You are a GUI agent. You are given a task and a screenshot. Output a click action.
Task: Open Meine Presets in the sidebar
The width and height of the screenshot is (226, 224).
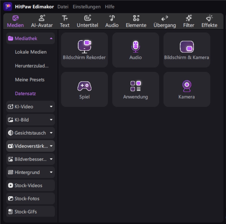30,80
